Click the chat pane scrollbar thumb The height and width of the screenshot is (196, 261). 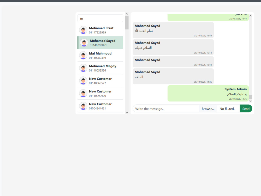click(250, 97)
